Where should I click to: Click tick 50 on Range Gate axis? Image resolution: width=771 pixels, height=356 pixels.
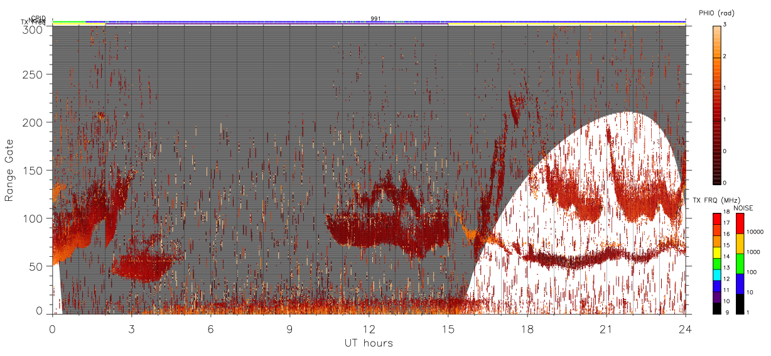coord(35,266)
